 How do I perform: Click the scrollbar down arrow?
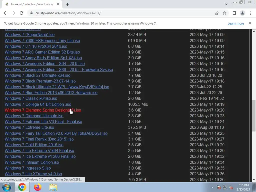point(254,180)
